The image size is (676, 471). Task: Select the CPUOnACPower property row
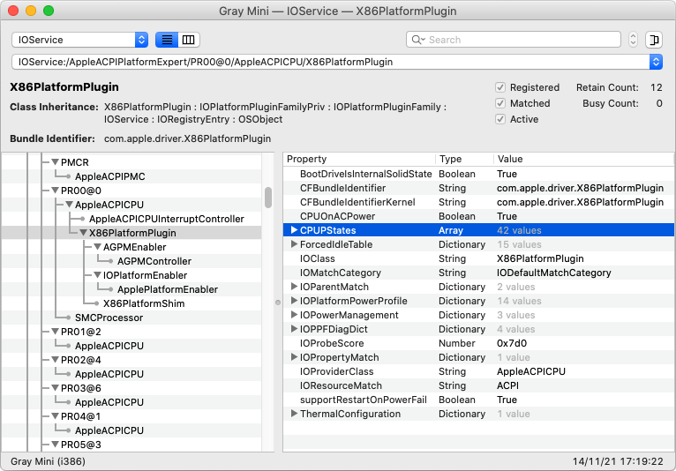pyautogui.click(x=478, y=216)
